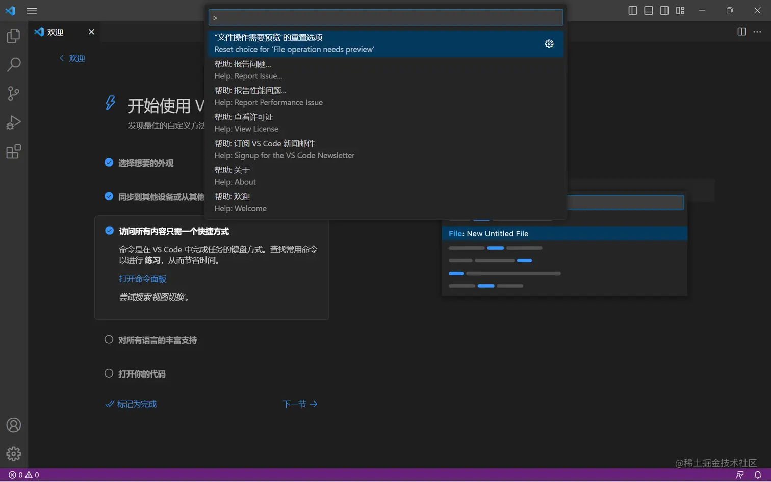The image size is (771, 482).
Task: Open the Search view in activity bar
Action: click(x=14, y=65)
